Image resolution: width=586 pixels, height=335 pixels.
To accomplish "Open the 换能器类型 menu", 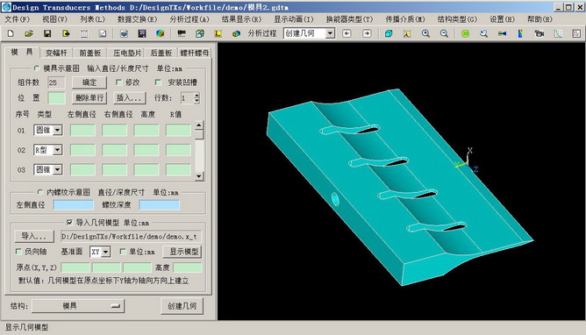I will click(x=349, y=19).
